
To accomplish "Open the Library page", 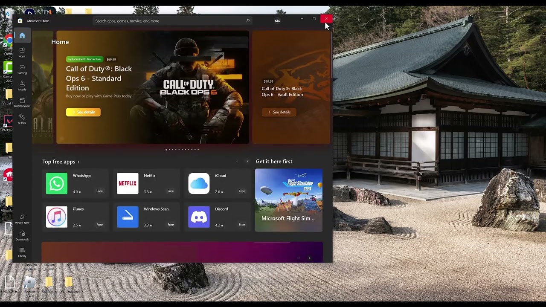I will pos(22,252).
